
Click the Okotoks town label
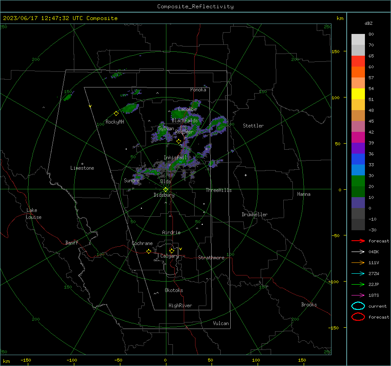(174, 290)
